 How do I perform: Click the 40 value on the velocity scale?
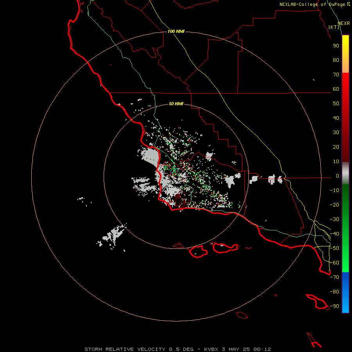coord(336,118)
